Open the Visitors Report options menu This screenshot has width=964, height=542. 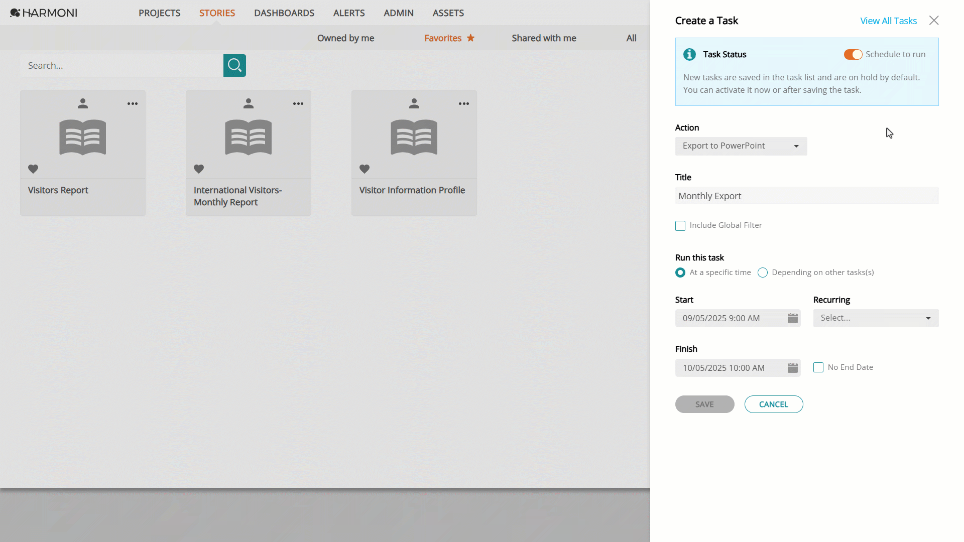click(x=133, y=104)
